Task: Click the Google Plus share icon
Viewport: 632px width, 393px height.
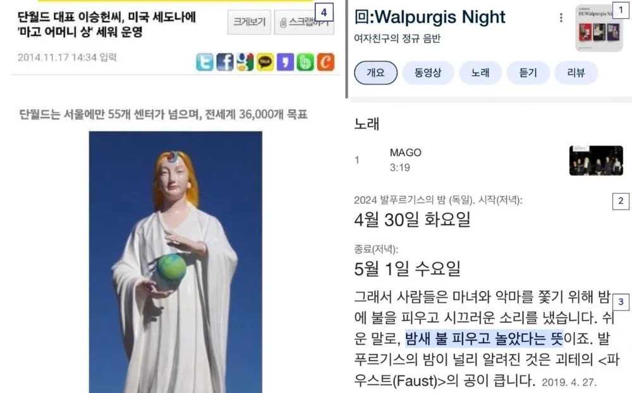Action: coord(245,62)
